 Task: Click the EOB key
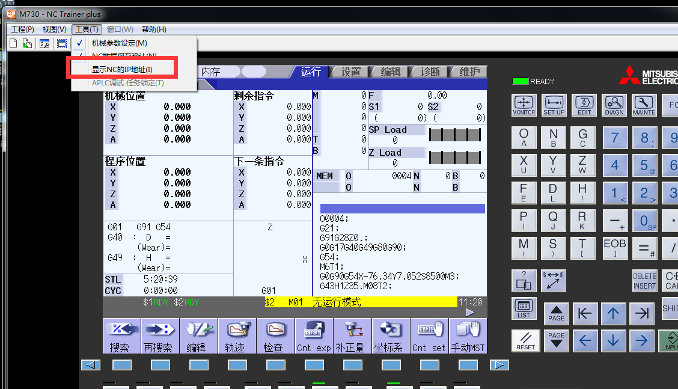614,248
